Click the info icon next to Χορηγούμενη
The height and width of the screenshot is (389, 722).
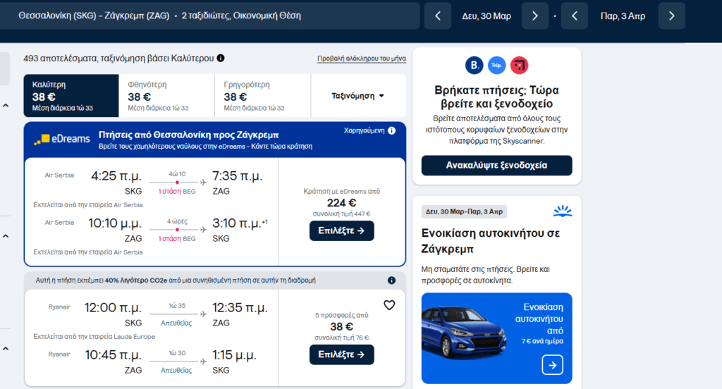[x=391, y=130]
